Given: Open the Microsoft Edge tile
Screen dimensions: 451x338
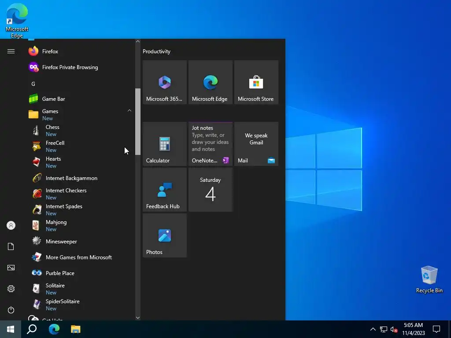Looking at the screenshot, I should [211, 82].
